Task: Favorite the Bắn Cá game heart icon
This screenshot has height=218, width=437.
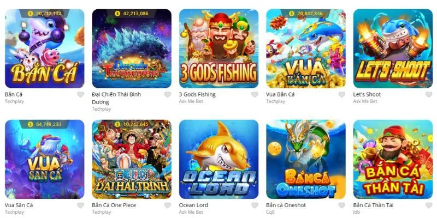Action: [80, 94]
